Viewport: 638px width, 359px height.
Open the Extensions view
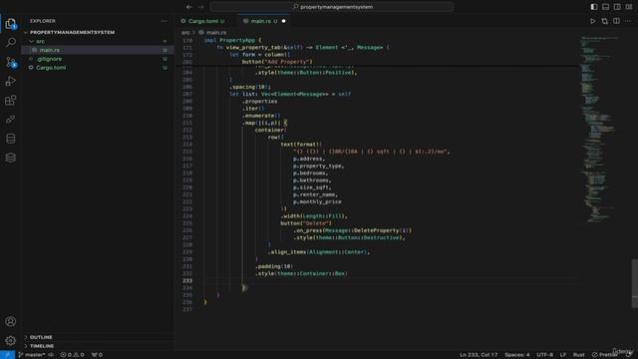(x=11, y=100)
